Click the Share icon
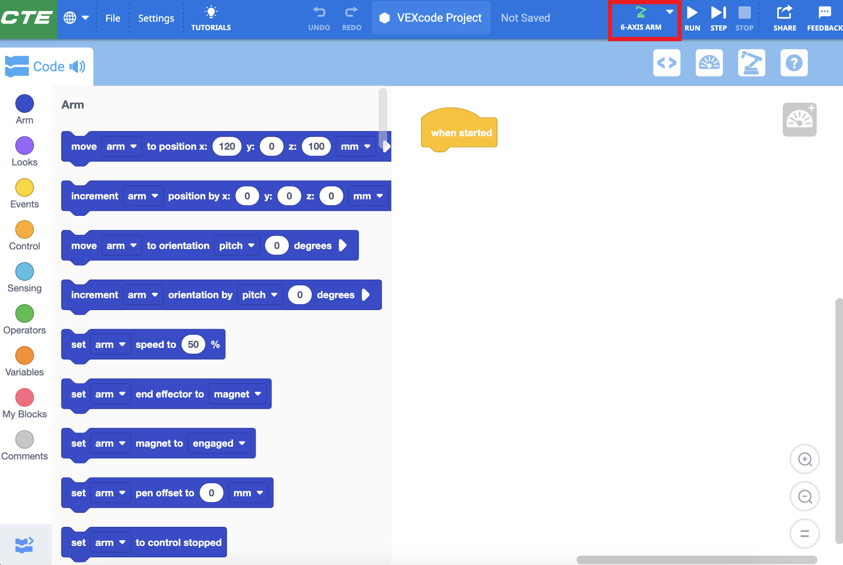This screenshot has width=843, height=565. coord(785,13)
